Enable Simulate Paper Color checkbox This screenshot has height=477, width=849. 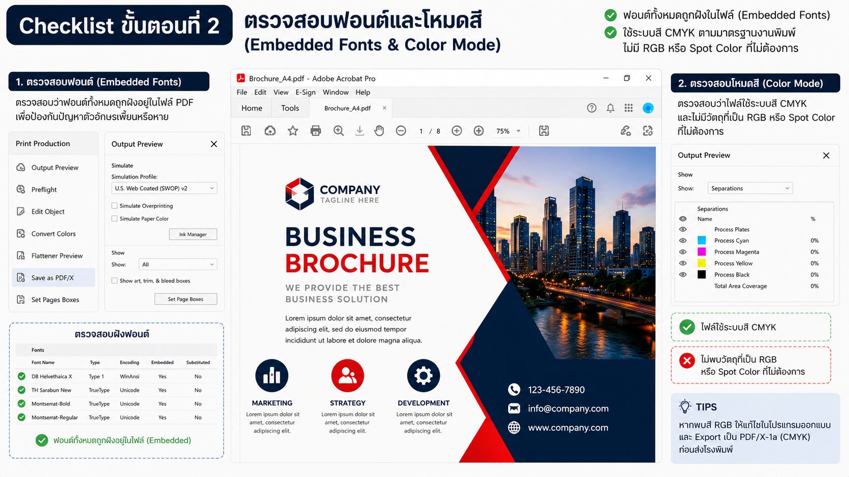pos(114,218)
